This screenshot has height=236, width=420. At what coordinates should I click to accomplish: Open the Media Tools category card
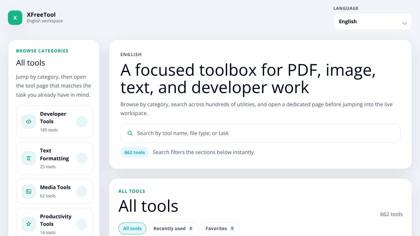(54, 191)
